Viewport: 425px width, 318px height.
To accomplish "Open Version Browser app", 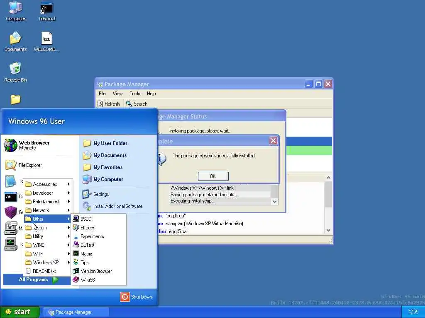I will pyautogui.click(x=99, y=271).
